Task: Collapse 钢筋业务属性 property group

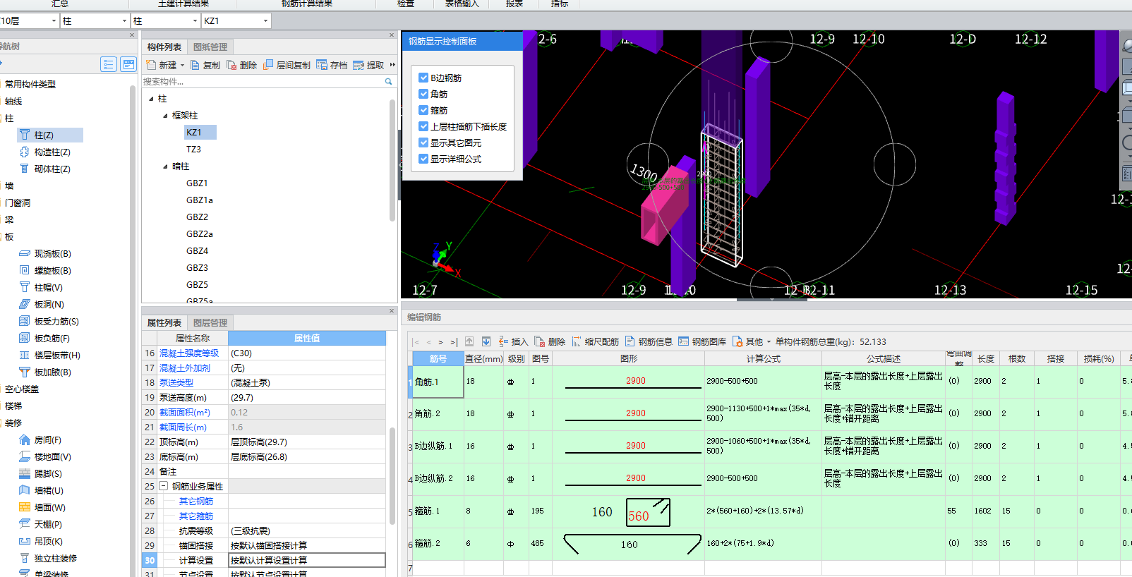Action: pyautogui.click(x=163, y=486)
